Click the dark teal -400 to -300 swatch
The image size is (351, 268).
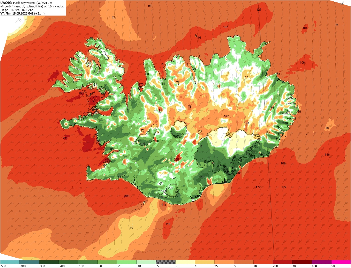29,262
